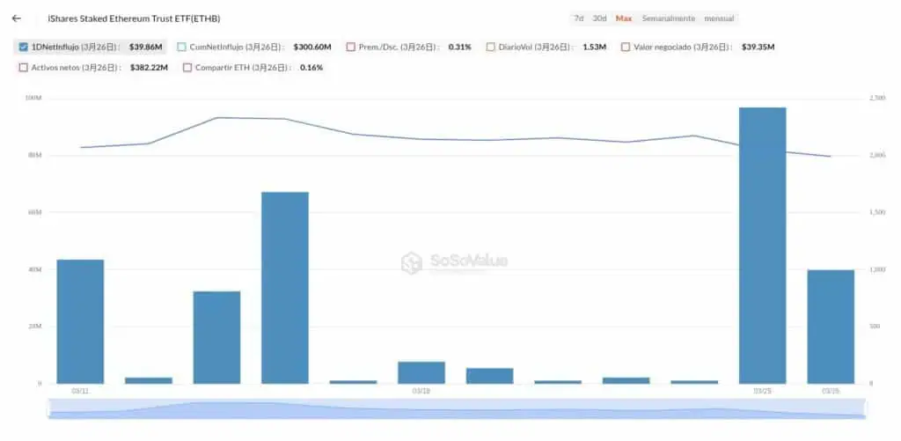Click the right handle of range slider

(865, 408)
